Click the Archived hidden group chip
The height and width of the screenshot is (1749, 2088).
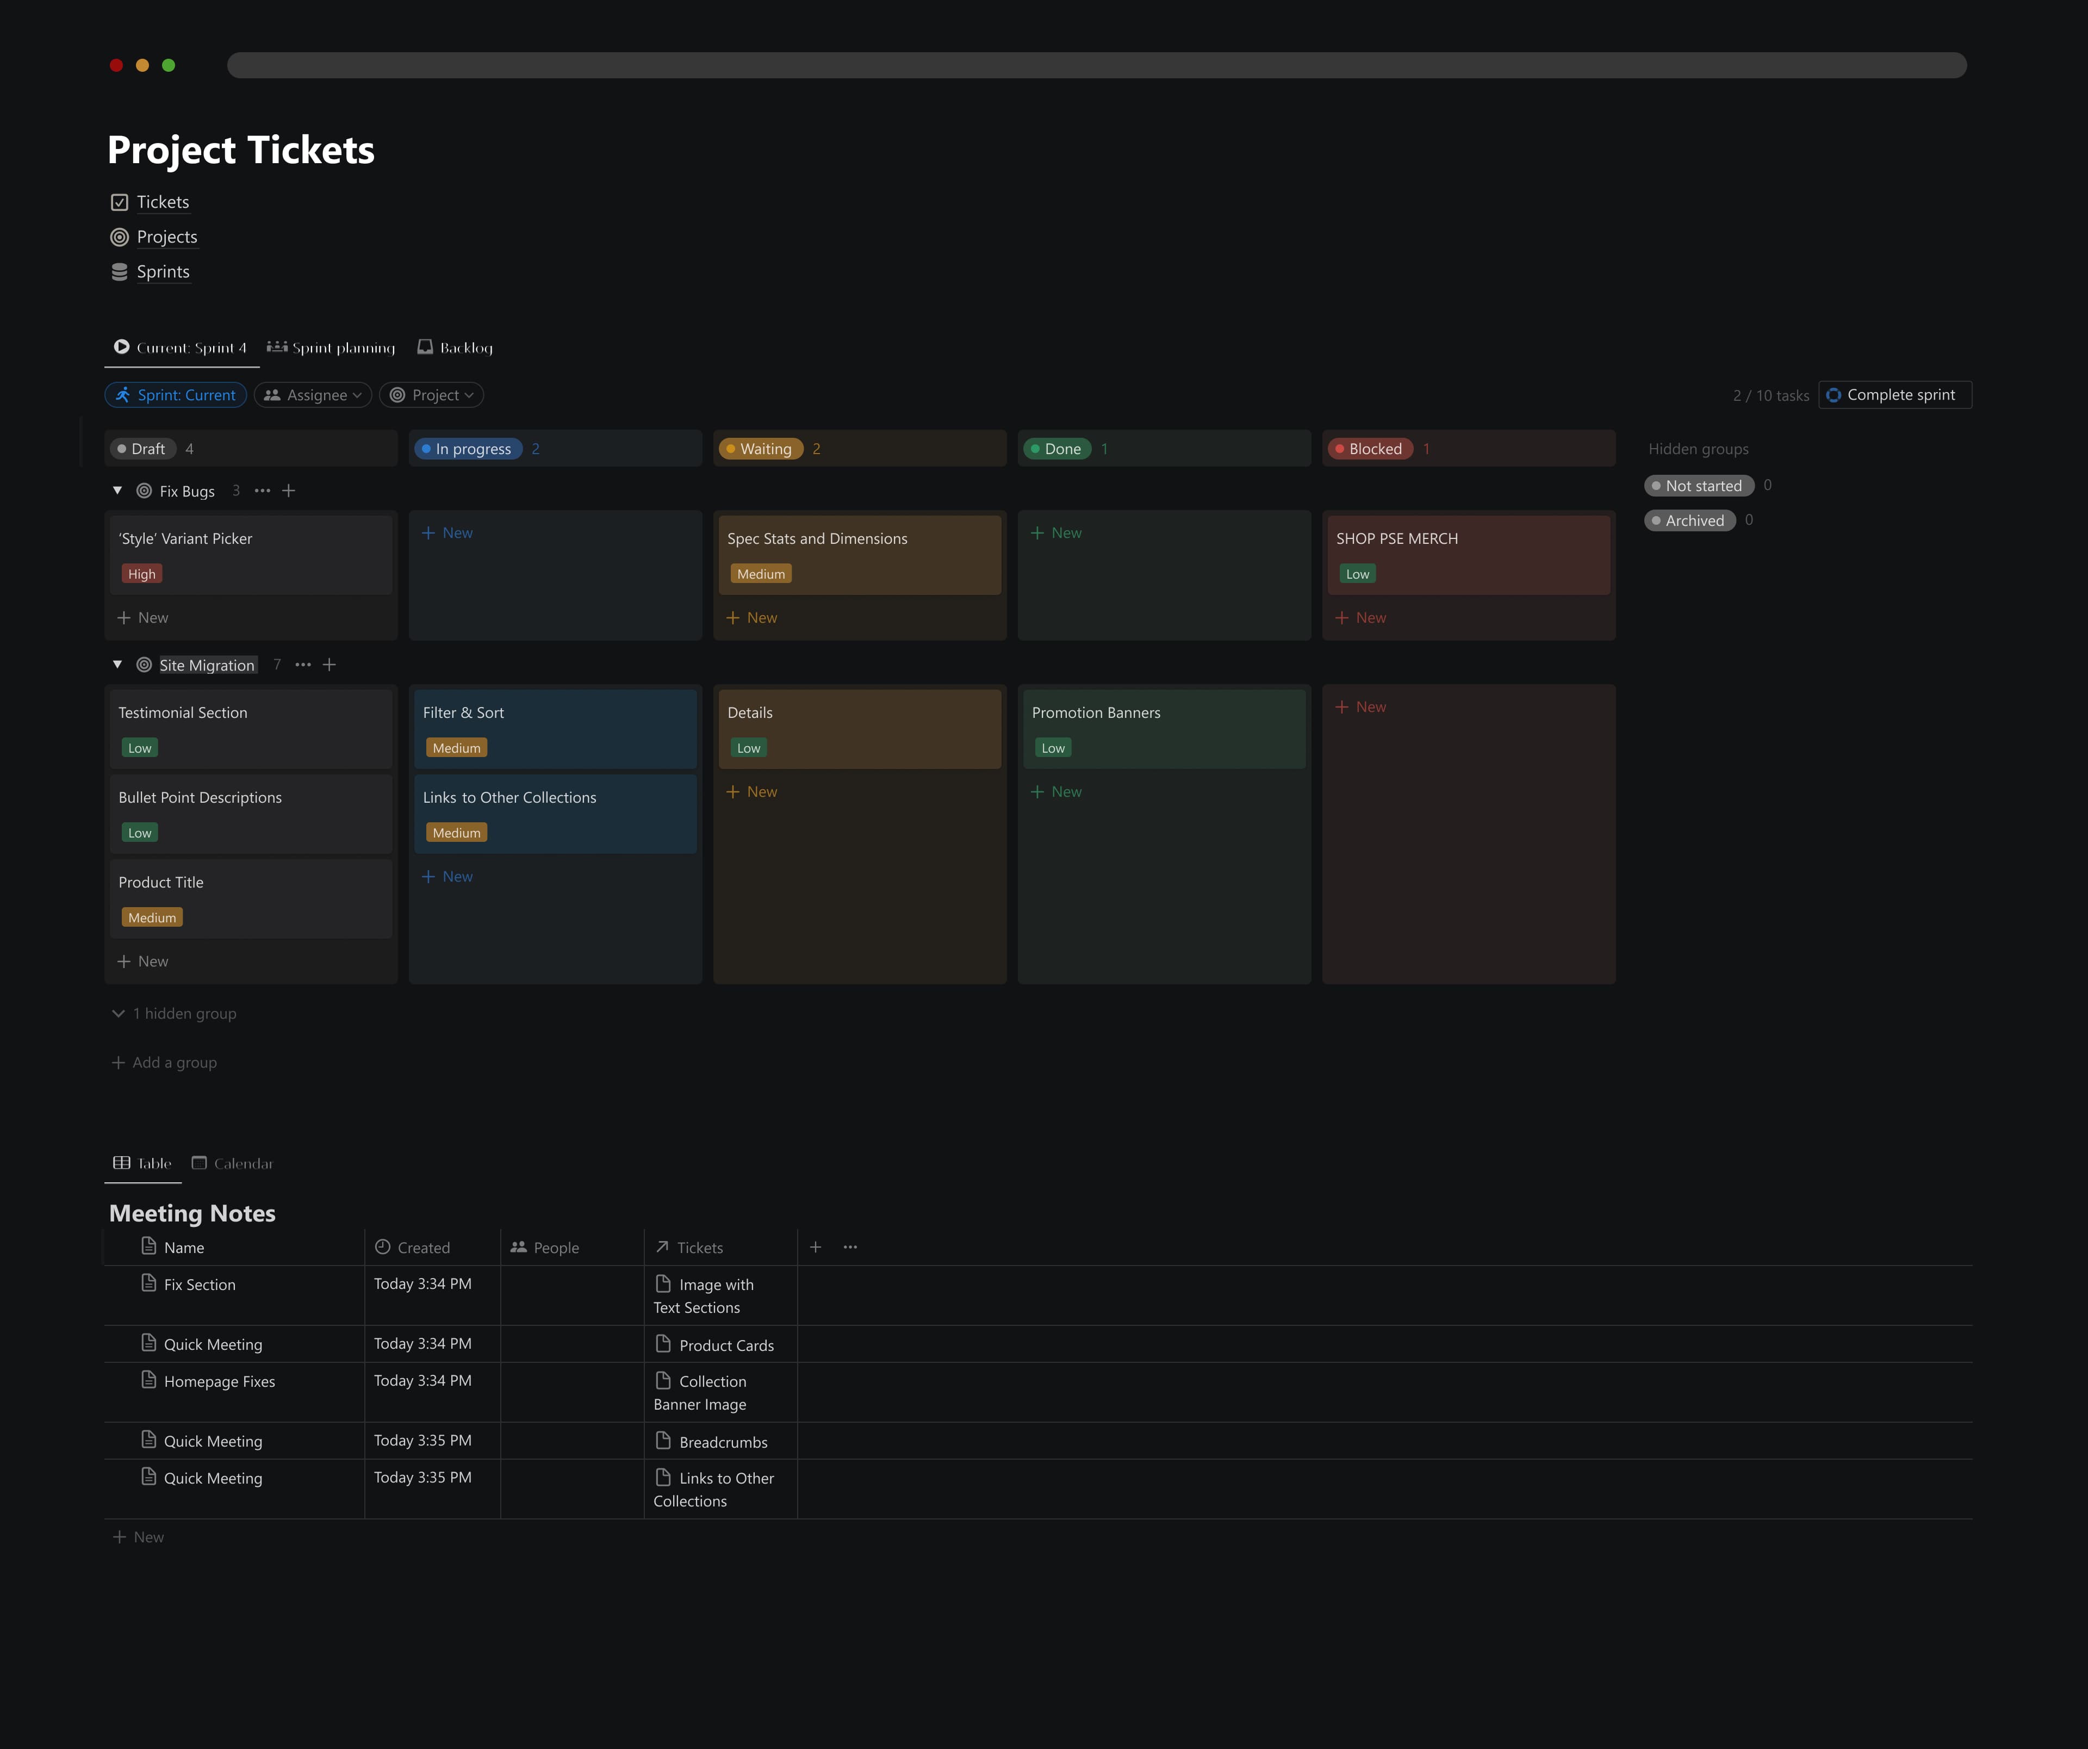1689,520
